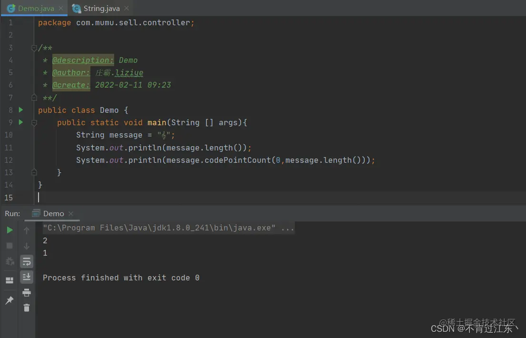The height and width of the screenshot is (338, 526).
Task: Click the restore layout icon in Run panel
Action: [x=10, y=280]
